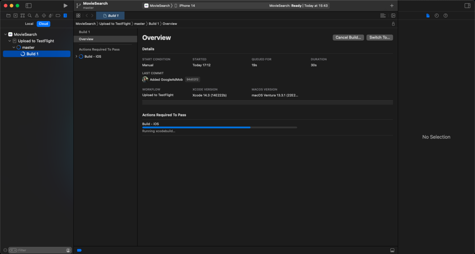Open the Issue navigator warning icon
Screen dimensions: 475x254
coord(37,15)
